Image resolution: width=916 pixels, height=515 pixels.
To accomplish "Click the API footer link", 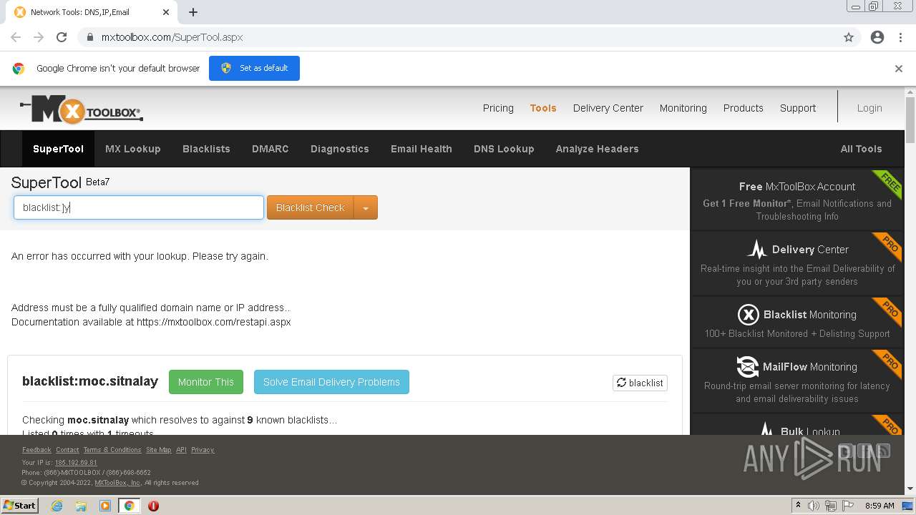I will (x=181, y=450).
